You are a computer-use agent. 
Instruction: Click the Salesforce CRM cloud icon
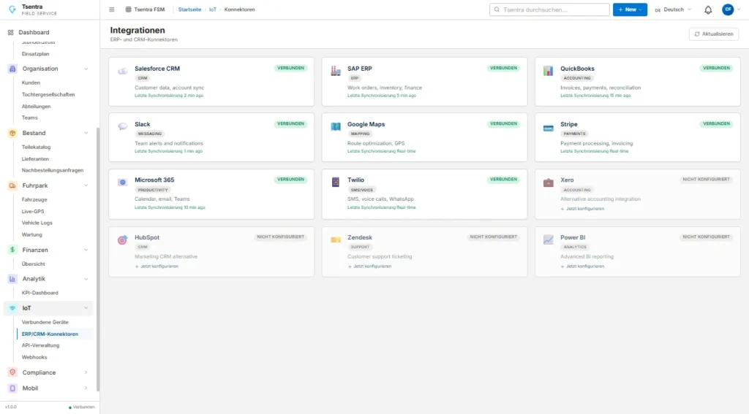(x=123, y=71)
